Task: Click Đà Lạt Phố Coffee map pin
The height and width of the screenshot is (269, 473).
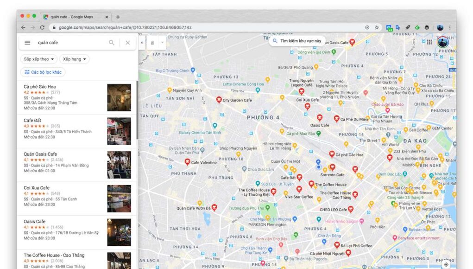Action: [337, 245]
